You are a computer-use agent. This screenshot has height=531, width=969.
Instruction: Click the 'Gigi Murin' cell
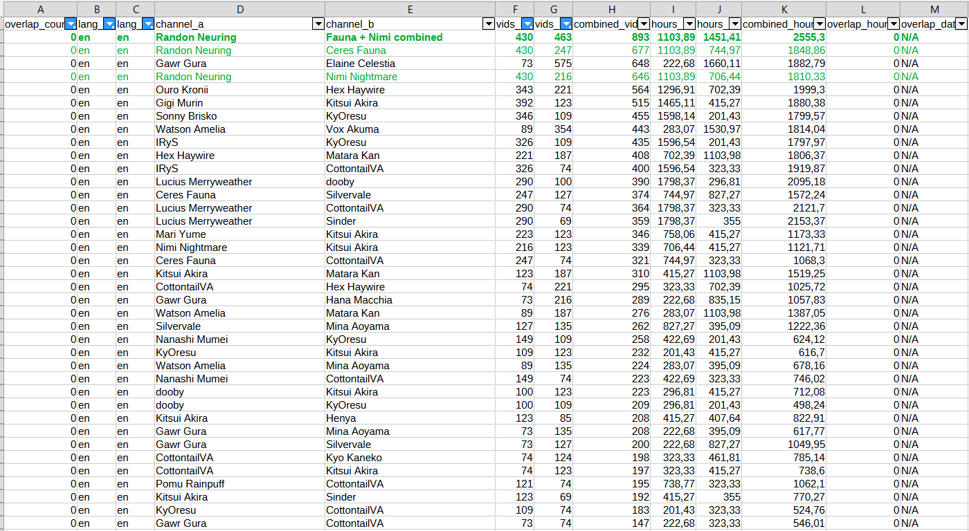coord(240,103)
